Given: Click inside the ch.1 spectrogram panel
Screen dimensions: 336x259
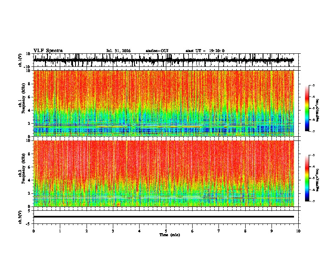Looking at the screenshot, I should 164,103.
